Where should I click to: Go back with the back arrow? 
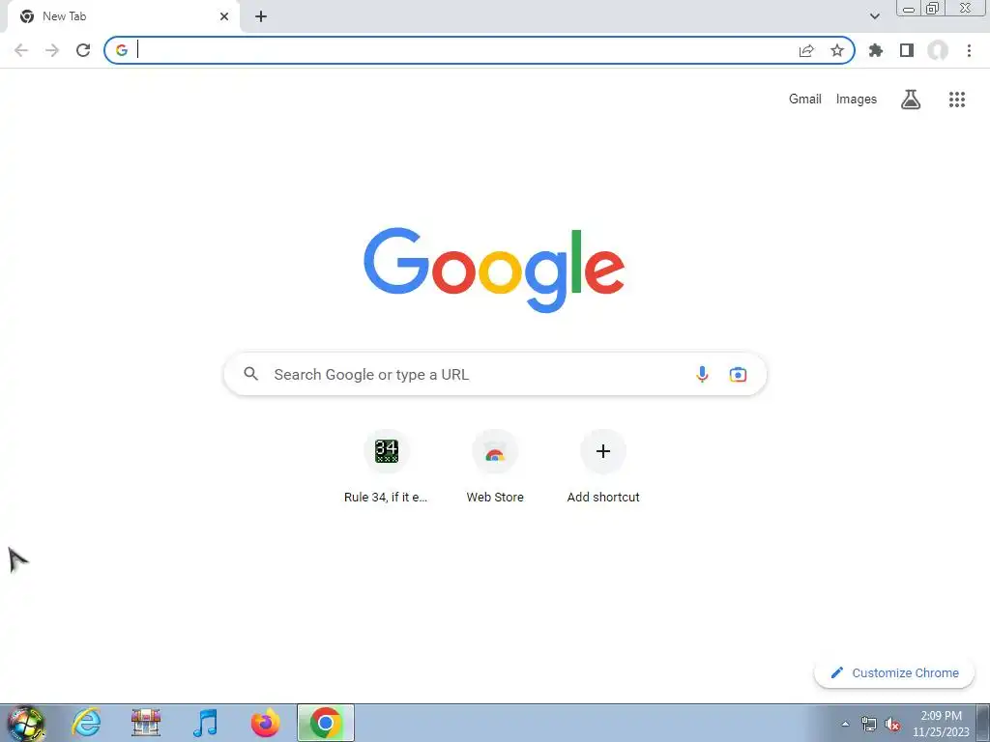[21, 50]
